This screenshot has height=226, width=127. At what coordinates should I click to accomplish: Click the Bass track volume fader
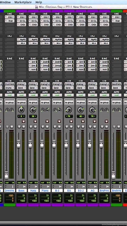(x=18, y=144)
